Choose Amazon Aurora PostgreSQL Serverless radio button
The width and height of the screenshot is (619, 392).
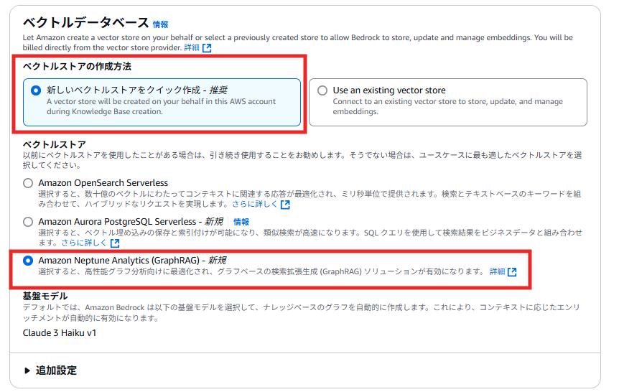pos(28,222)
